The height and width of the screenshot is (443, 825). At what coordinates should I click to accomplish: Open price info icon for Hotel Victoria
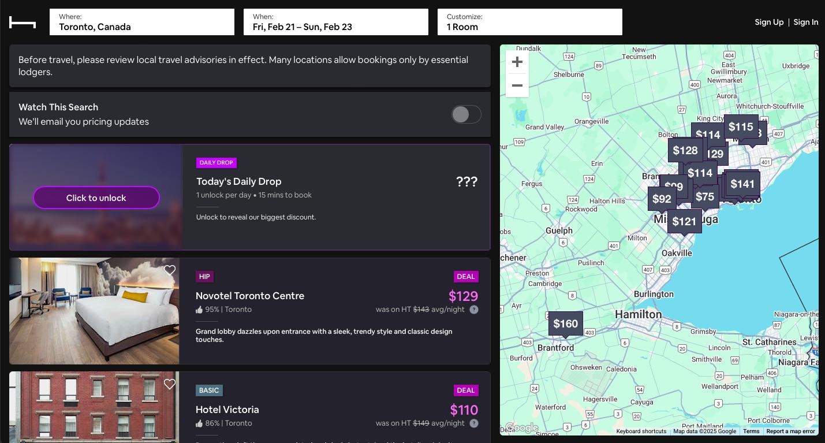pos(474,423)
